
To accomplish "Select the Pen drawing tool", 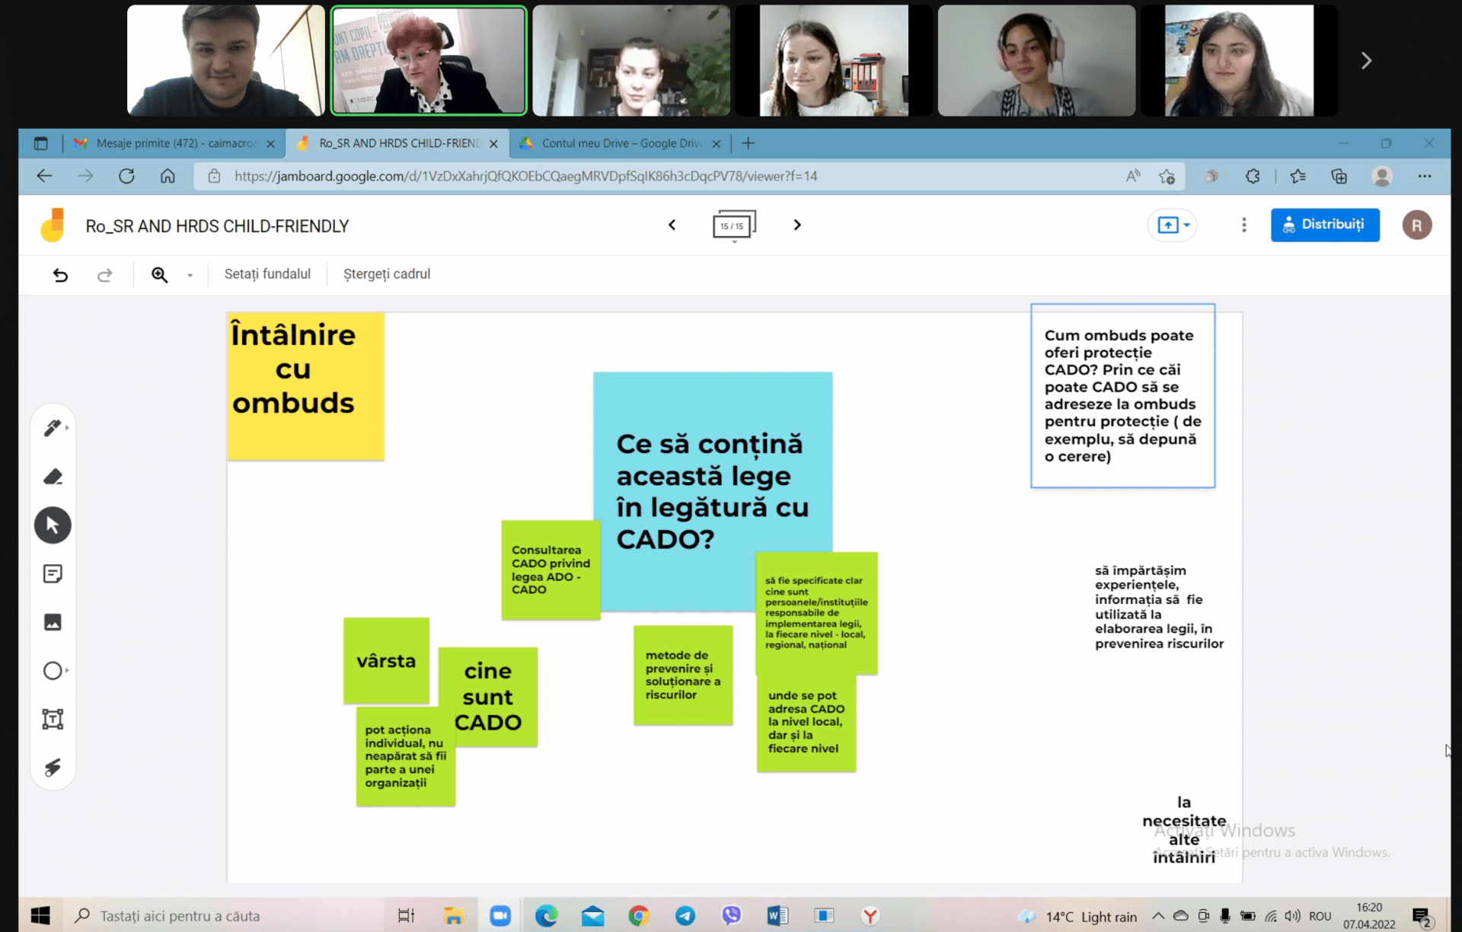I will tap(53, 428).
